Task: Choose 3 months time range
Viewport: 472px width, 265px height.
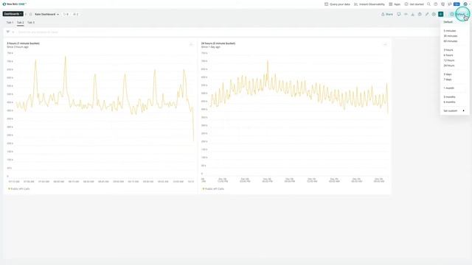Action: [x=449, y=96]
